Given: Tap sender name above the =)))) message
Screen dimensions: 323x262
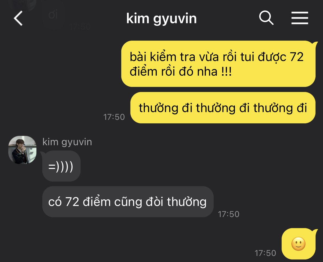Looking at the screenshot, I should point(67,142).
